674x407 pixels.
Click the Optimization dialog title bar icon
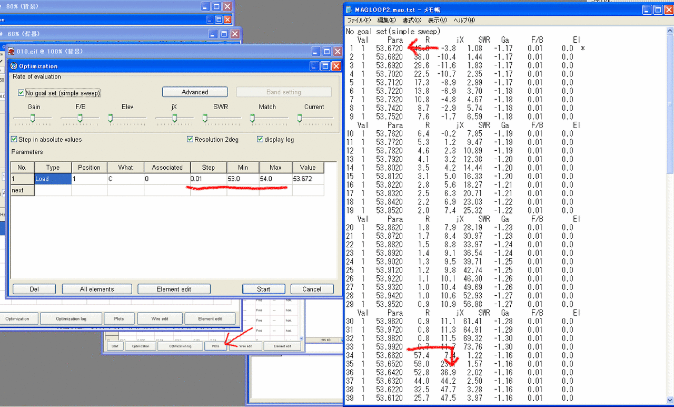click(x=14, y=66)
